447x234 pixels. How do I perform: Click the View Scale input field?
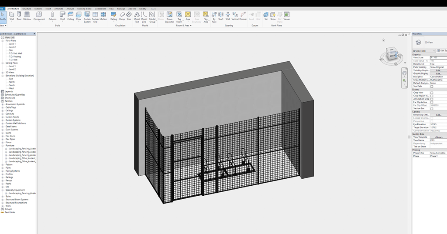point(438,58)
